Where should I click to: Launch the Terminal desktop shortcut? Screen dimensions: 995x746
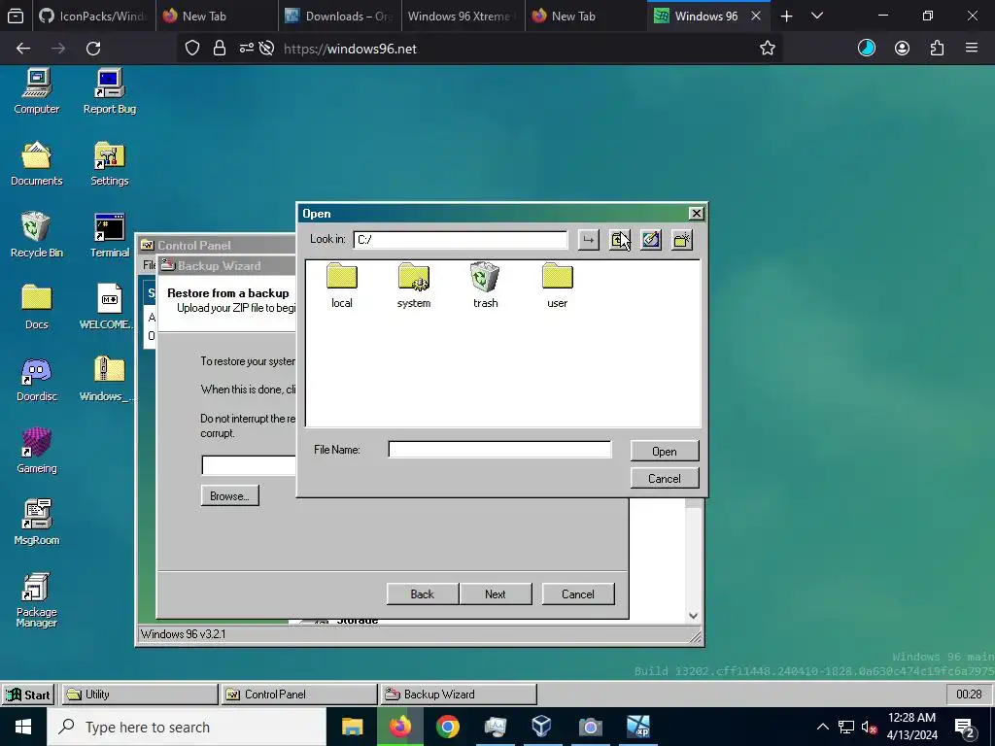point(109,235)
